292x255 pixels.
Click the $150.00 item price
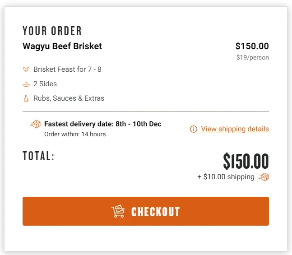coord(252,46)
